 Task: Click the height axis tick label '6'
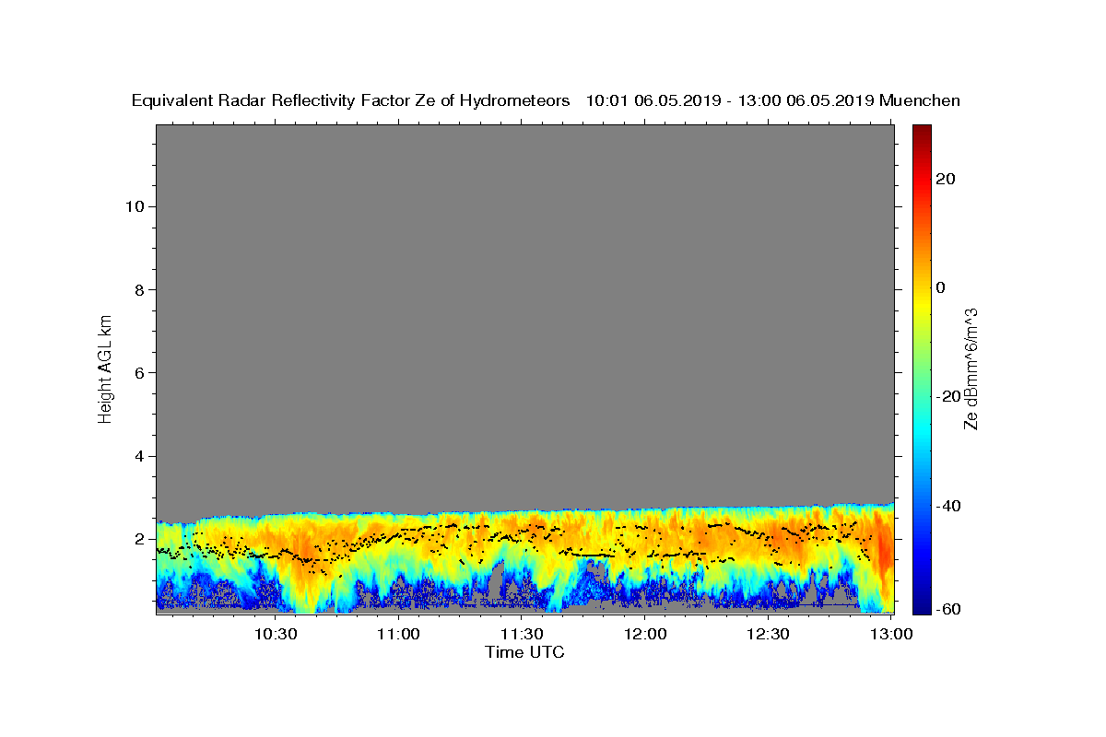coord(137,373)
